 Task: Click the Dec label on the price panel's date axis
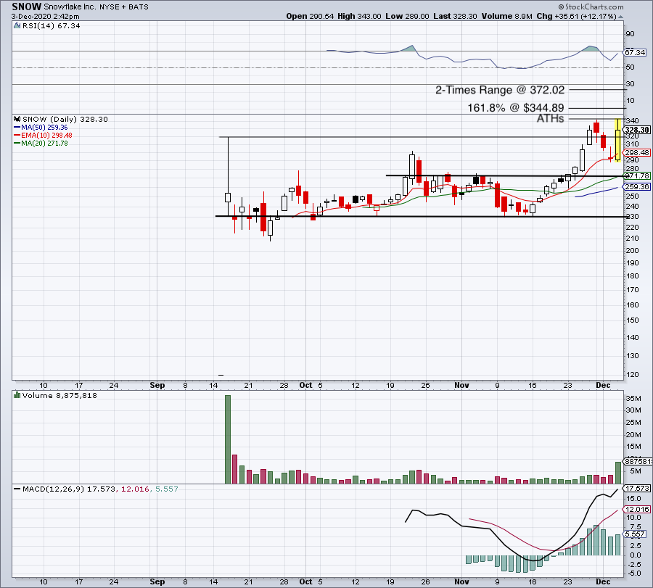[x=603, y=385]
